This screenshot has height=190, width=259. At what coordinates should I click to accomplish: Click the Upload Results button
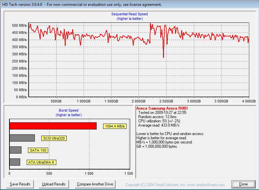54,184
